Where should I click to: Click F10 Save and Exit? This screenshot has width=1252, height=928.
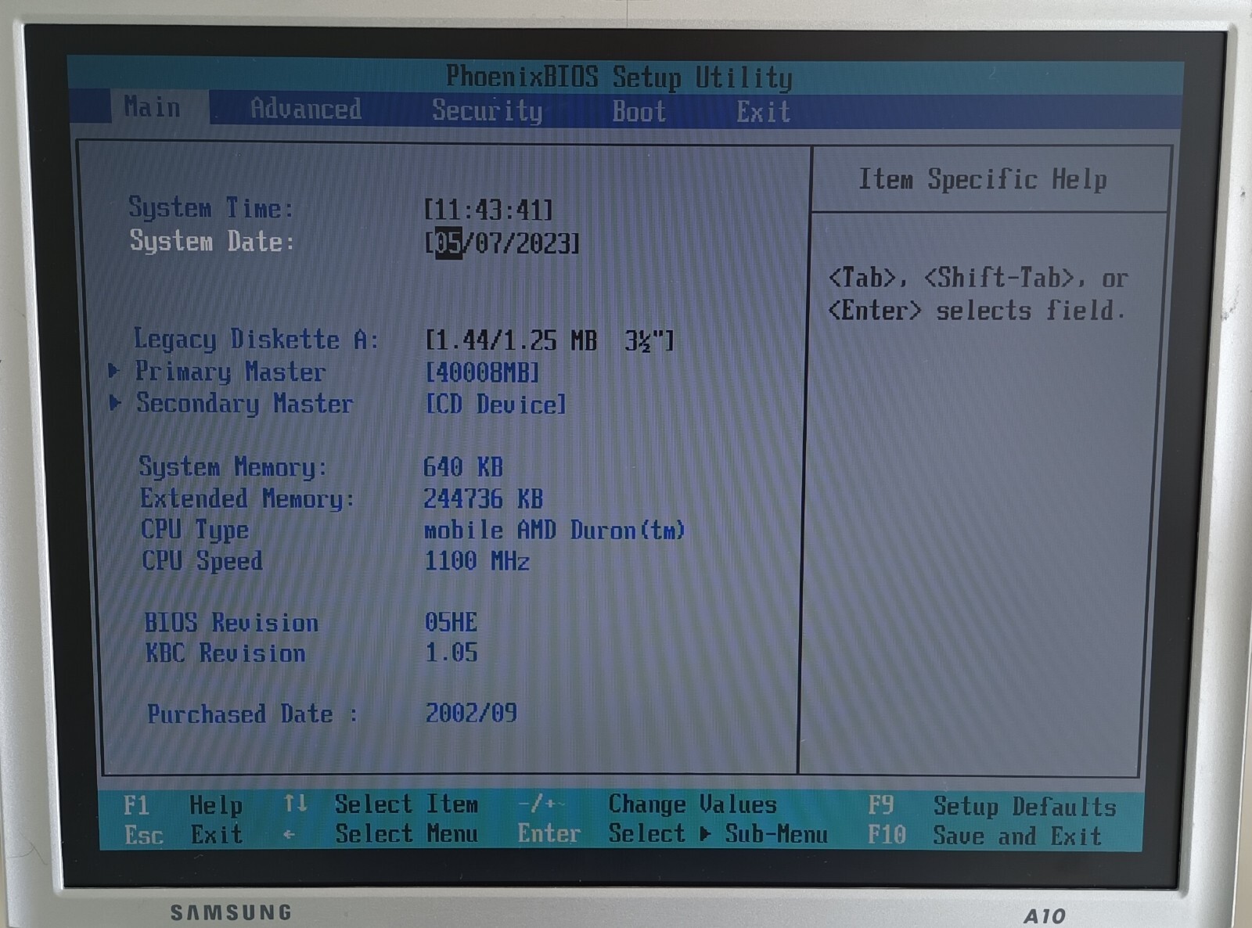984,836
